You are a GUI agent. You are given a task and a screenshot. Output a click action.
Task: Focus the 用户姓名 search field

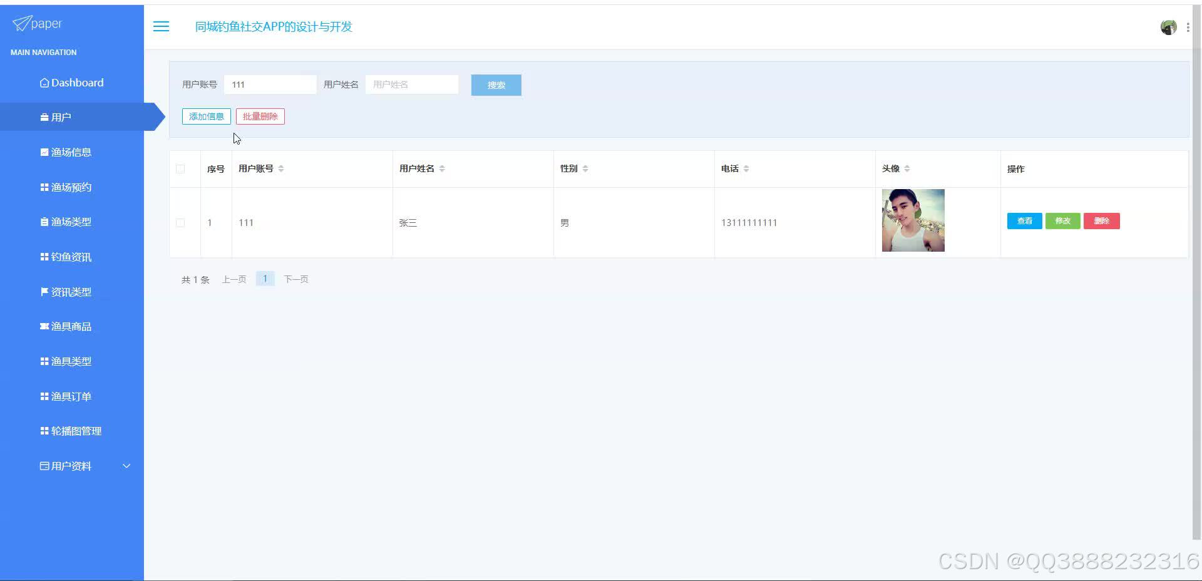[412, 85]
